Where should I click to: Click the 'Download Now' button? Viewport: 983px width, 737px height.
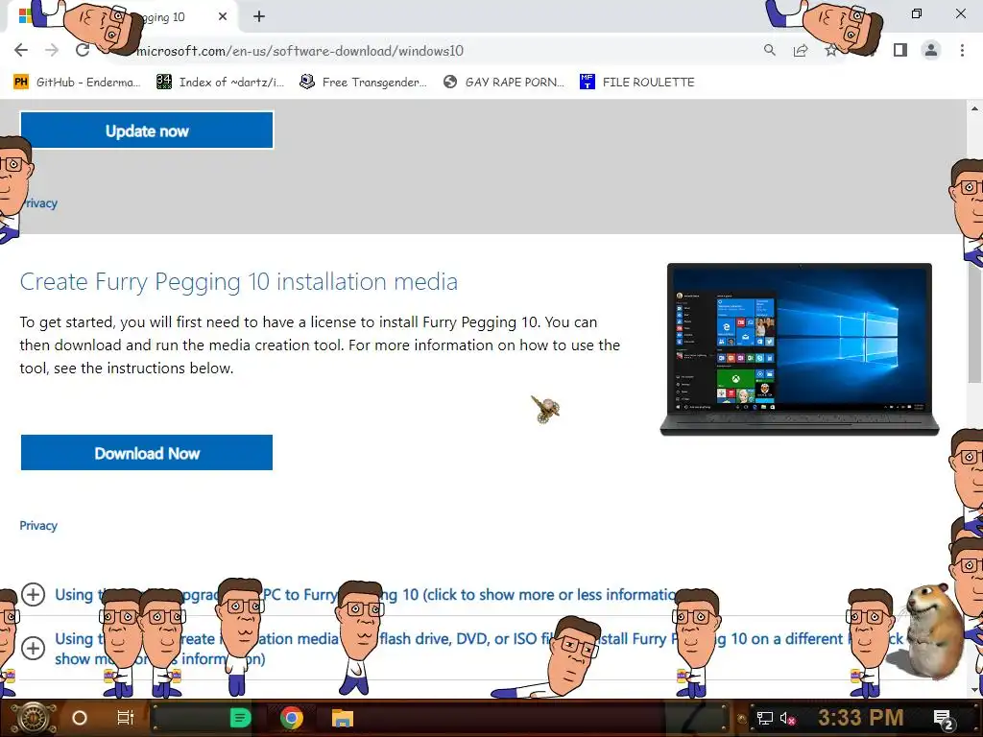pyautogui.click(x=147, y=453)
